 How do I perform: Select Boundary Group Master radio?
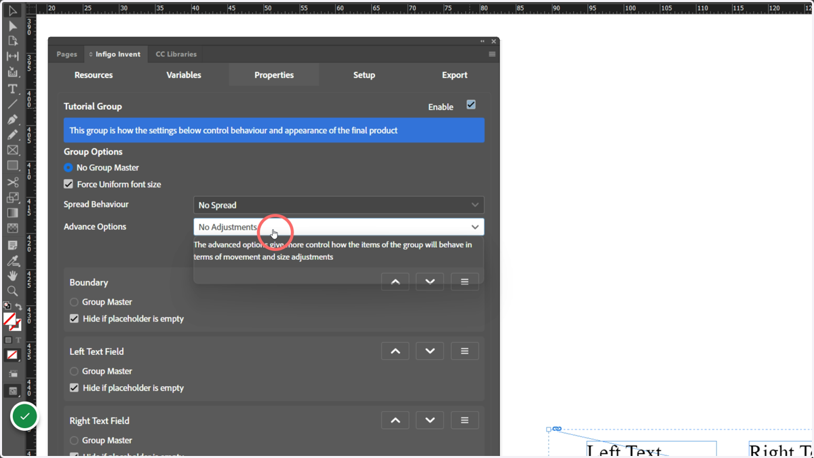[74, 302]
